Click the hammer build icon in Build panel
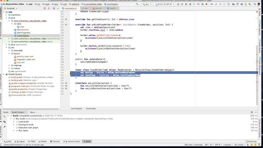The width and height of the screenshot is (263, 148). point(5,116)
